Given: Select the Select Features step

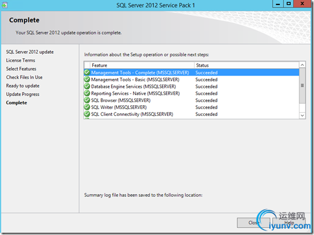Looking at the screenshot, I should 21,69.
